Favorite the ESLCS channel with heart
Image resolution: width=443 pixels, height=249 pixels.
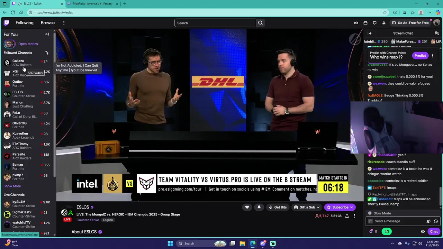(247, 207)
